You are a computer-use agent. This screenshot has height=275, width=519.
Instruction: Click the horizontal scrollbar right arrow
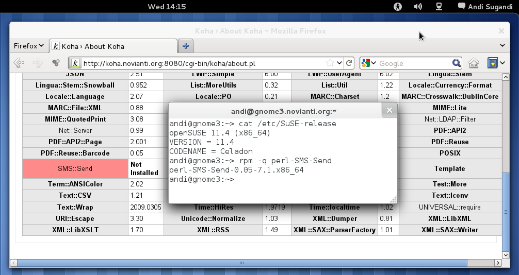pyautogui.click(x=498, y=263)
